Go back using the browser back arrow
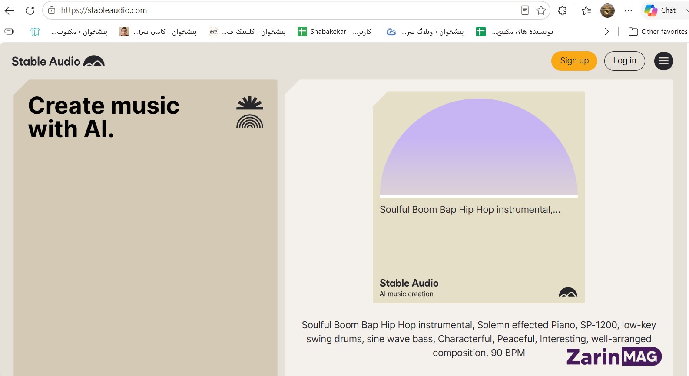689x376 pixels. coord(9,10)
